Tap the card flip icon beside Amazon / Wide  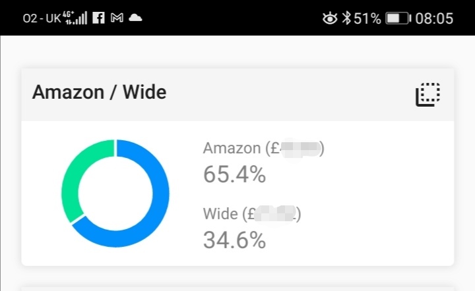[427, 94]
